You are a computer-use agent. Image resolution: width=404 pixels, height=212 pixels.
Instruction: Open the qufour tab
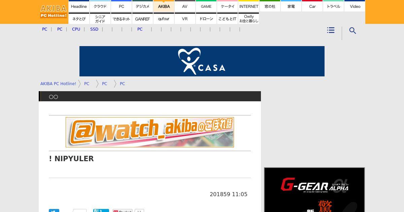[x=164, y=19]
